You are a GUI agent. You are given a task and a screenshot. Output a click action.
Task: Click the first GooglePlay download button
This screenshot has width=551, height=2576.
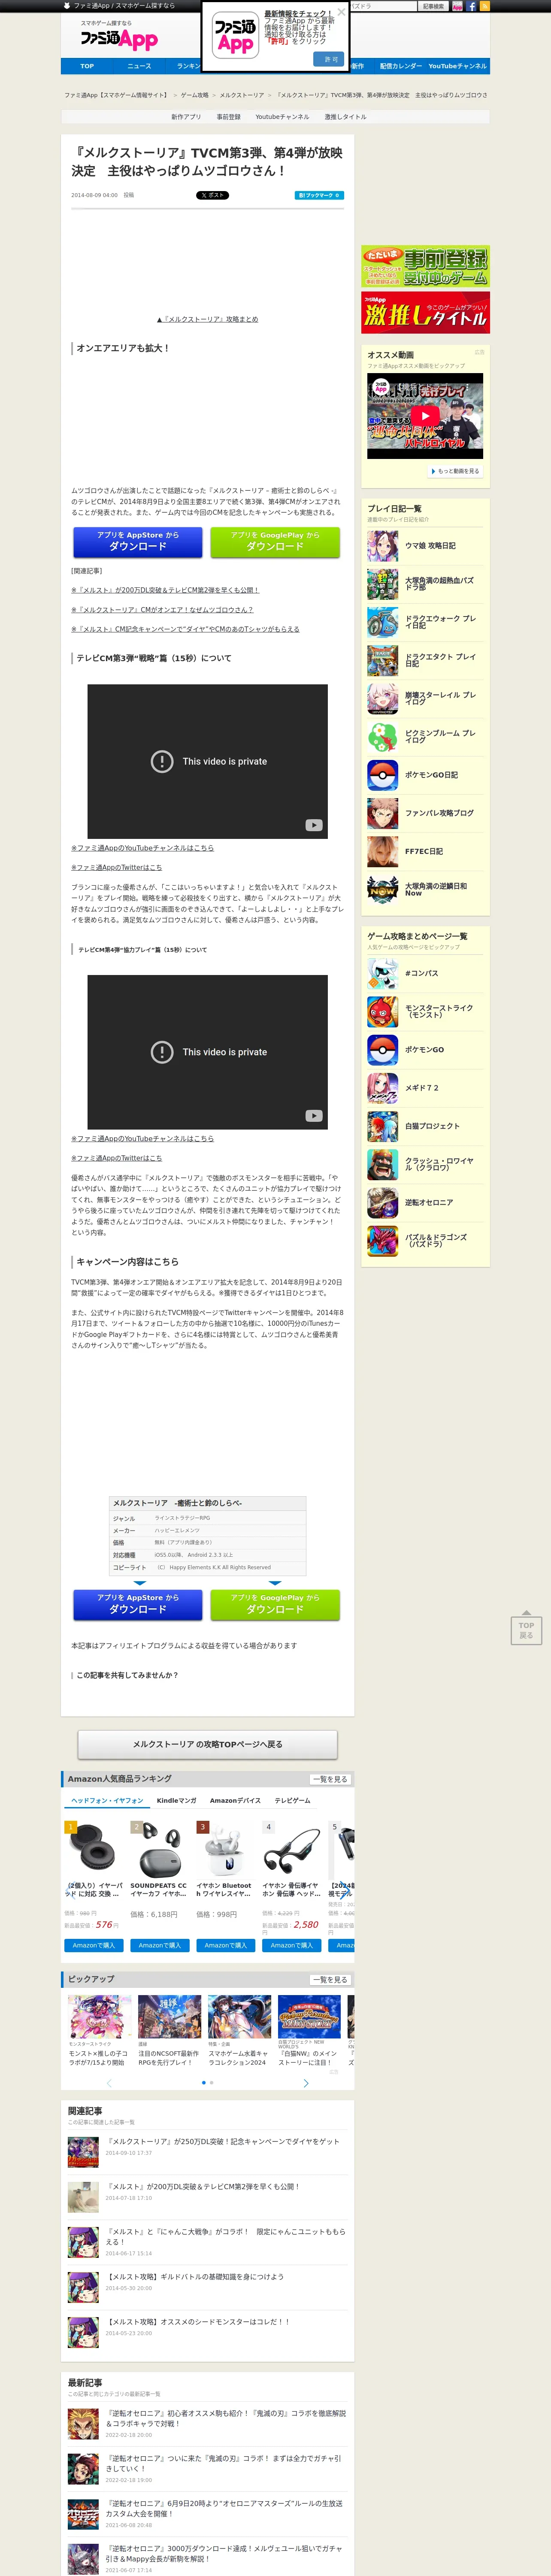pos(275,542)
